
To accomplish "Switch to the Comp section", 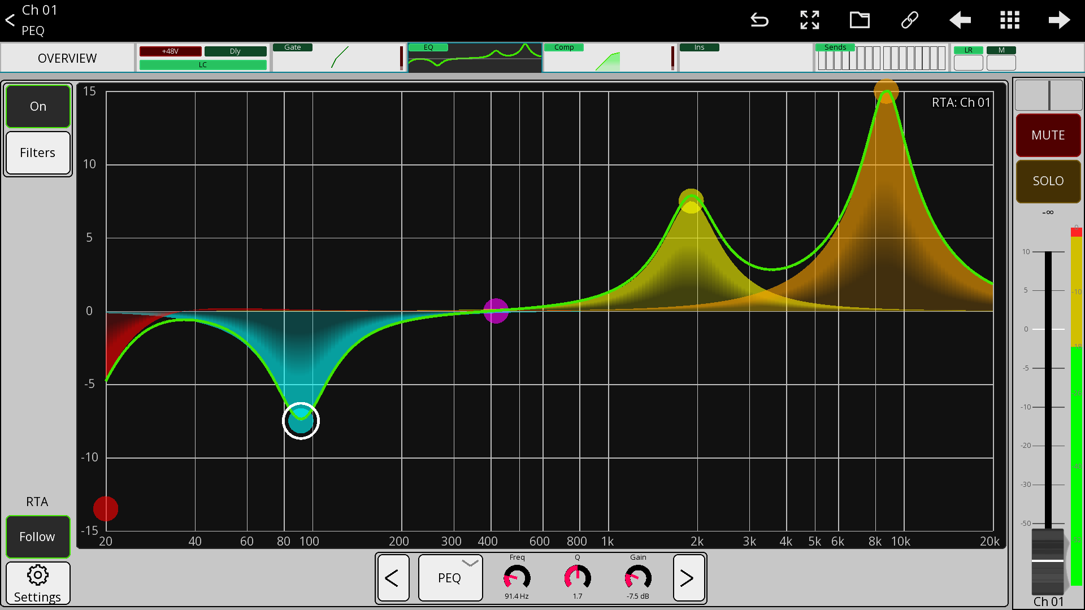I will coord(609,57).
